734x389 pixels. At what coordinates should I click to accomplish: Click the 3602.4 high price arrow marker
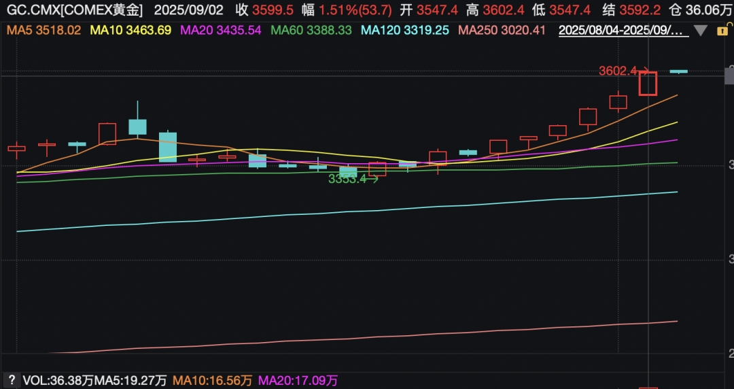point(622,71)
